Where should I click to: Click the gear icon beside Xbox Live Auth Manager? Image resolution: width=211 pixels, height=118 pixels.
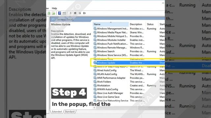coord(95,93)
